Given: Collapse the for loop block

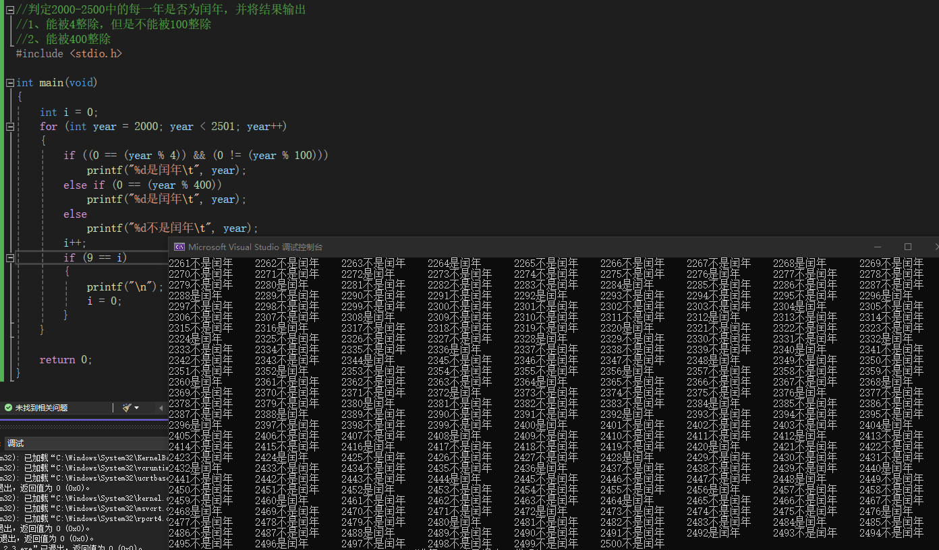Looking at the screenshot, I should pos(9,127).
